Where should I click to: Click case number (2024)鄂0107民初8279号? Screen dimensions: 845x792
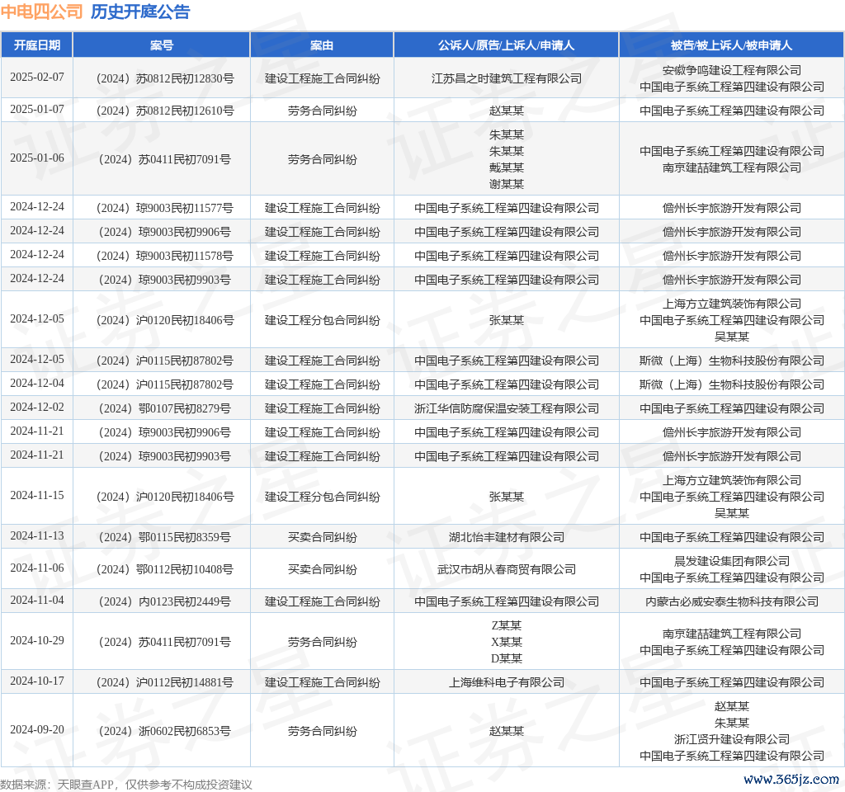[164, 409]
